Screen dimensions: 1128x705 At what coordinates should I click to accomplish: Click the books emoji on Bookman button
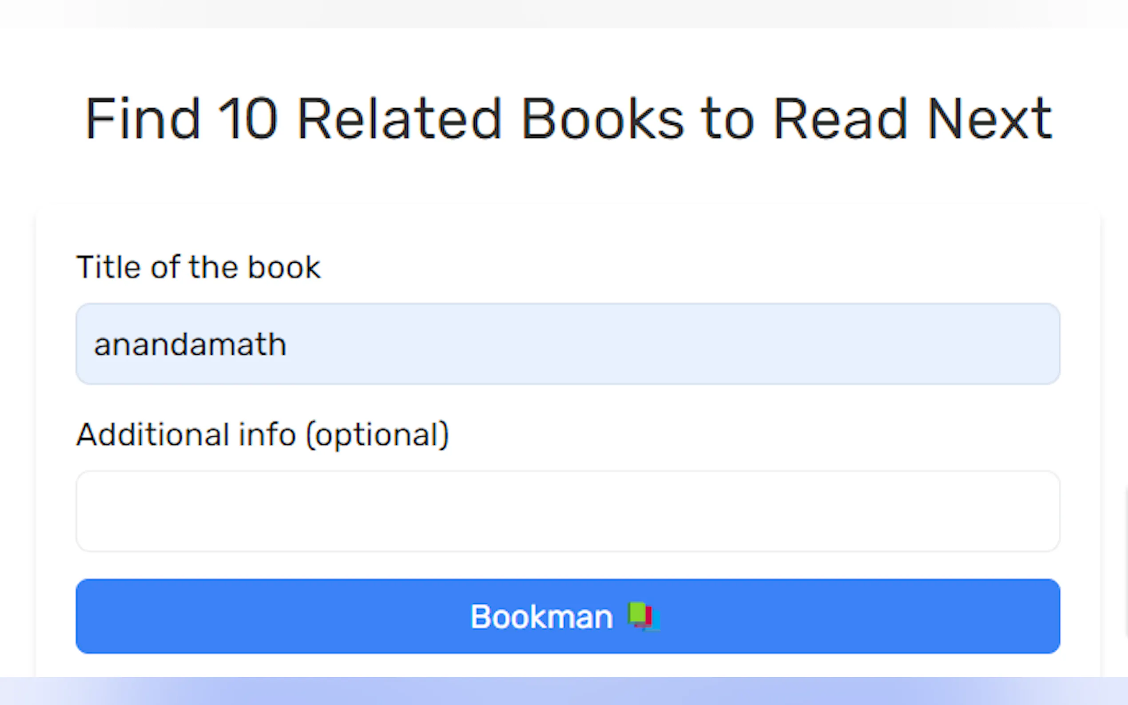pos(644,616)
